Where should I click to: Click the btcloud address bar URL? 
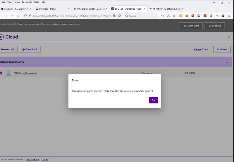click(72, 16)
